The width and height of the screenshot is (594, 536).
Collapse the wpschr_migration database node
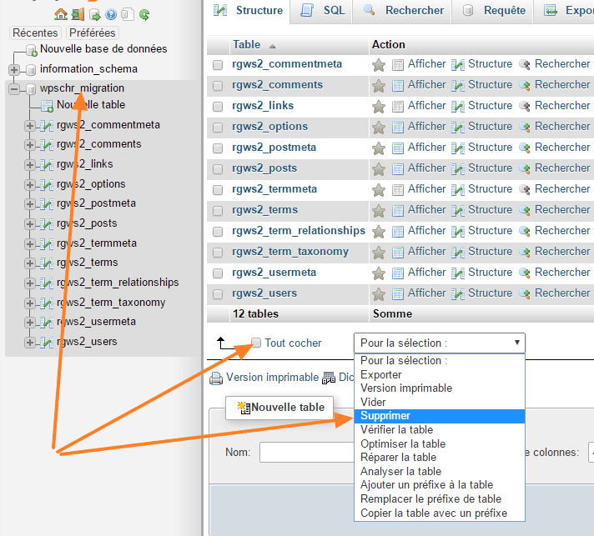coord(14,89)
